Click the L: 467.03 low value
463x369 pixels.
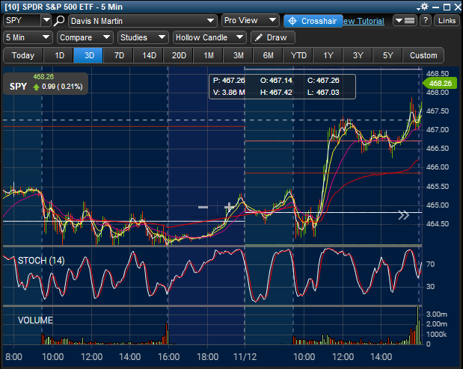coord(323,93)
